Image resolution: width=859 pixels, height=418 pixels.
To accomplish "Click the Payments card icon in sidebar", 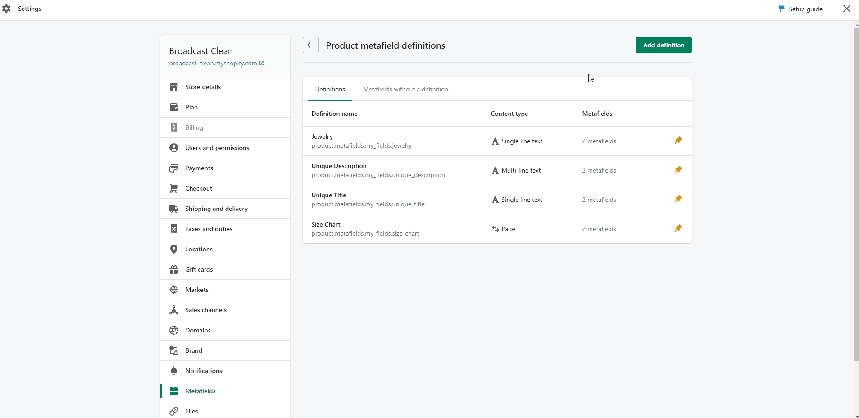I will (x=174, y=168).
